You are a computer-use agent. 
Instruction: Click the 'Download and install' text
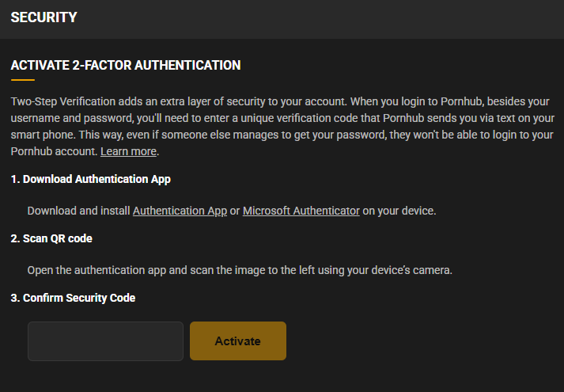(x=78, y=211)
